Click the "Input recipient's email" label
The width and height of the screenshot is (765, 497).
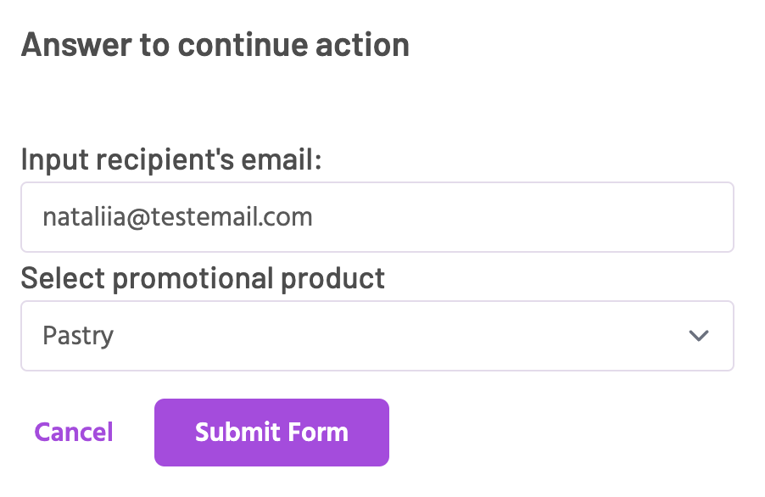[171, 159]
